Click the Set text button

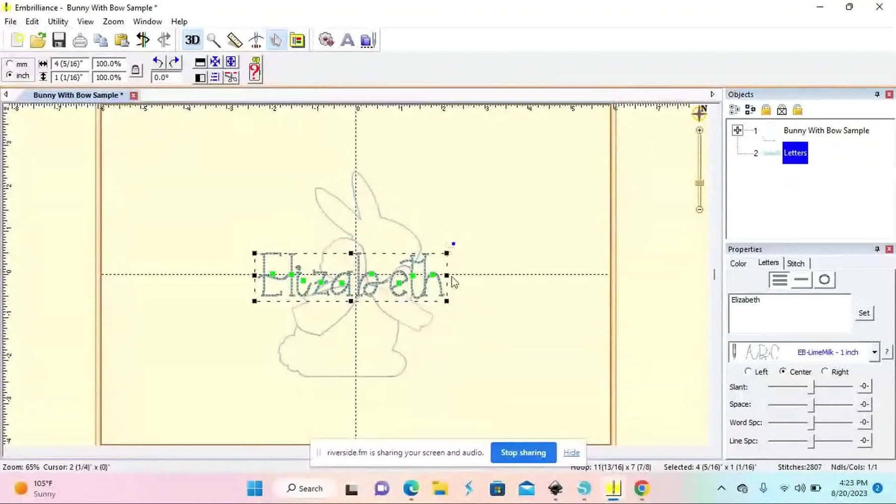pyautogui.click(x=864, y=313)
